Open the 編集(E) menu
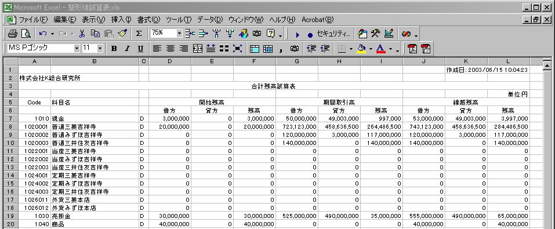Viewport: 555px width, 229px height. coord(65,20)
